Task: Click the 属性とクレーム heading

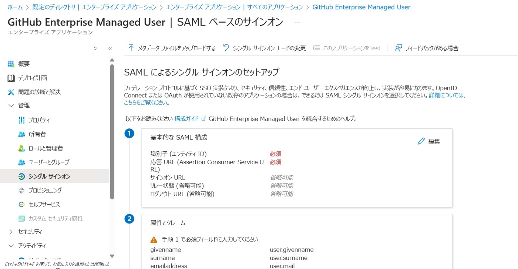Action: point(168,223)
